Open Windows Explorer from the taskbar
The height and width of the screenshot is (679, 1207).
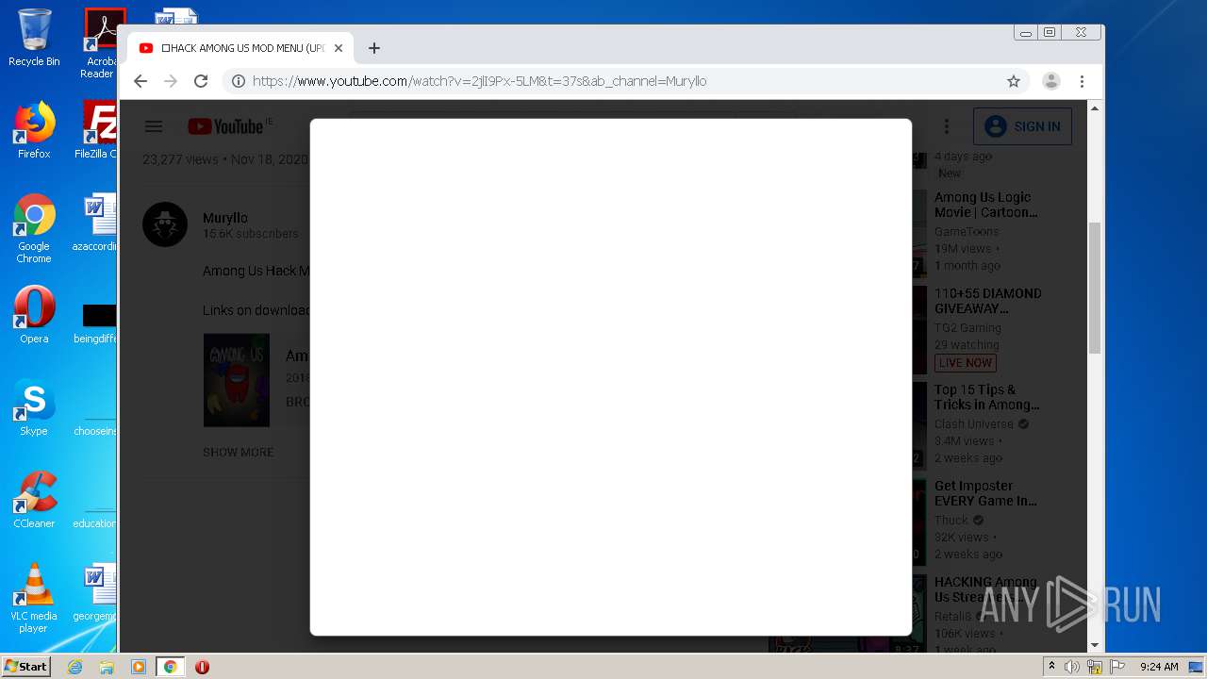click(x=107, y=667)
